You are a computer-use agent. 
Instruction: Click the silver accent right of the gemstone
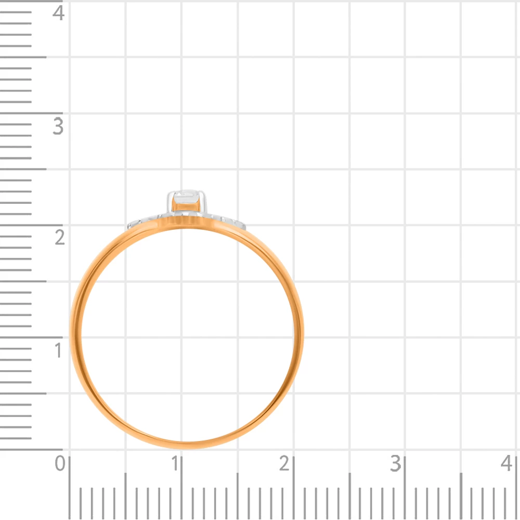point(228,220)
